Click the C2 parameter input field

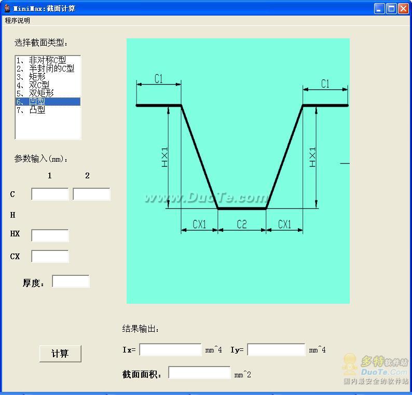pyautogui.click(x=91, y=194)
